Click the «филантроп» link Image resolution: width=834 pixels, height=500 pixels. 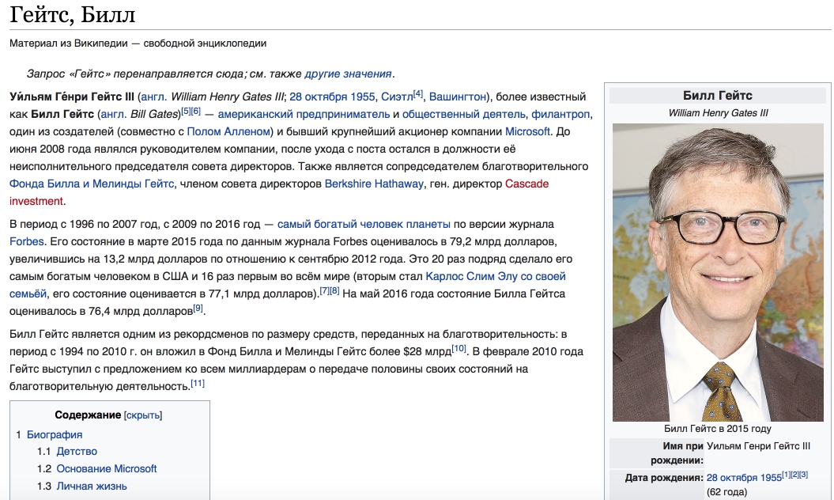click(x=561, y=114)
